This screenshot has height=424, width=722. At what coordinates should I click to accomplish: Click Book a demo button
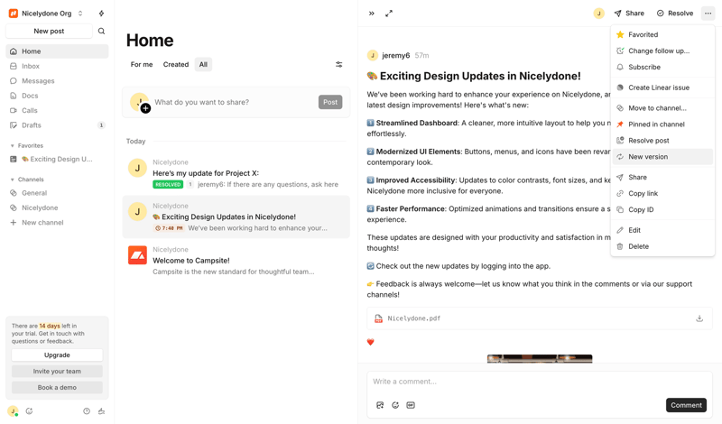point(57,387)
